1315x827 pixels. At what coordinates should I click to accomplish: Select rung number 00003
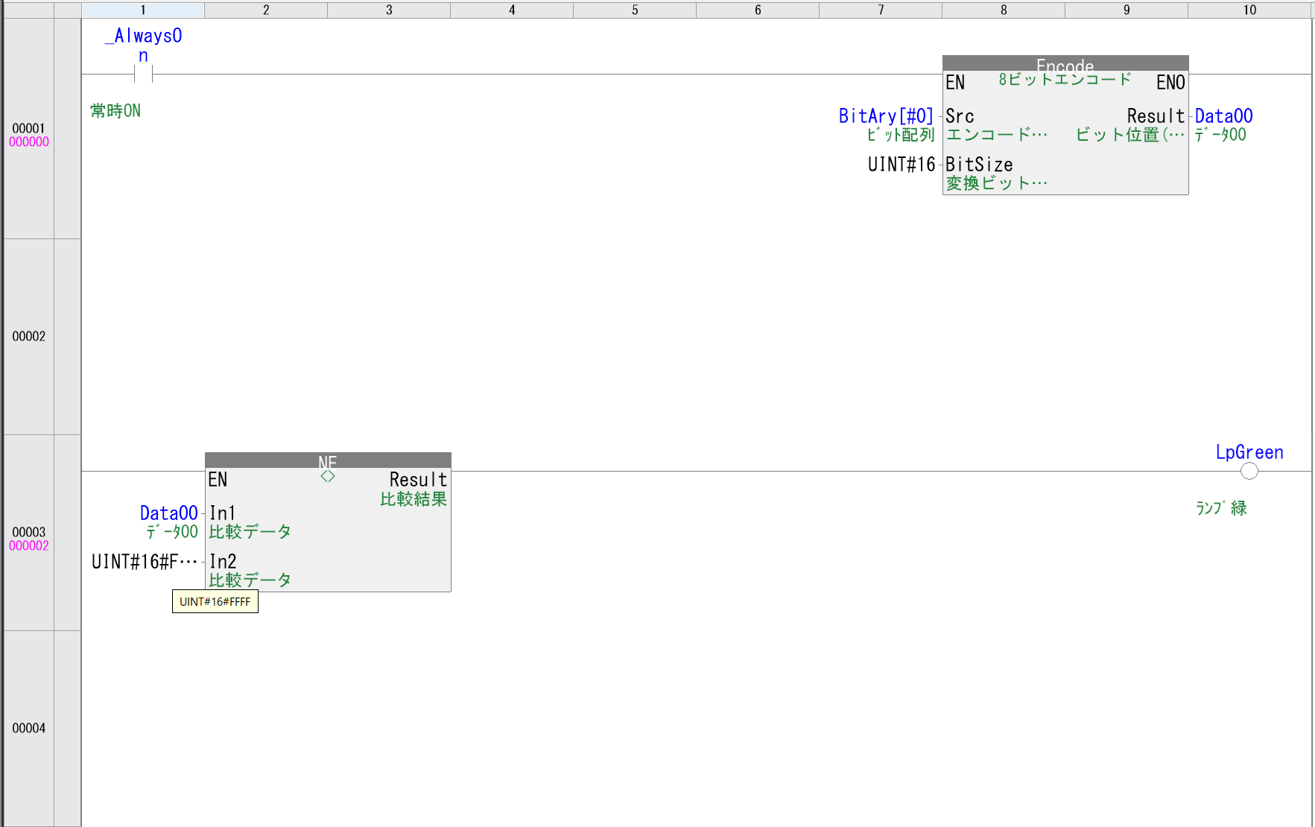pyautogui.click(x=29, y=532)
